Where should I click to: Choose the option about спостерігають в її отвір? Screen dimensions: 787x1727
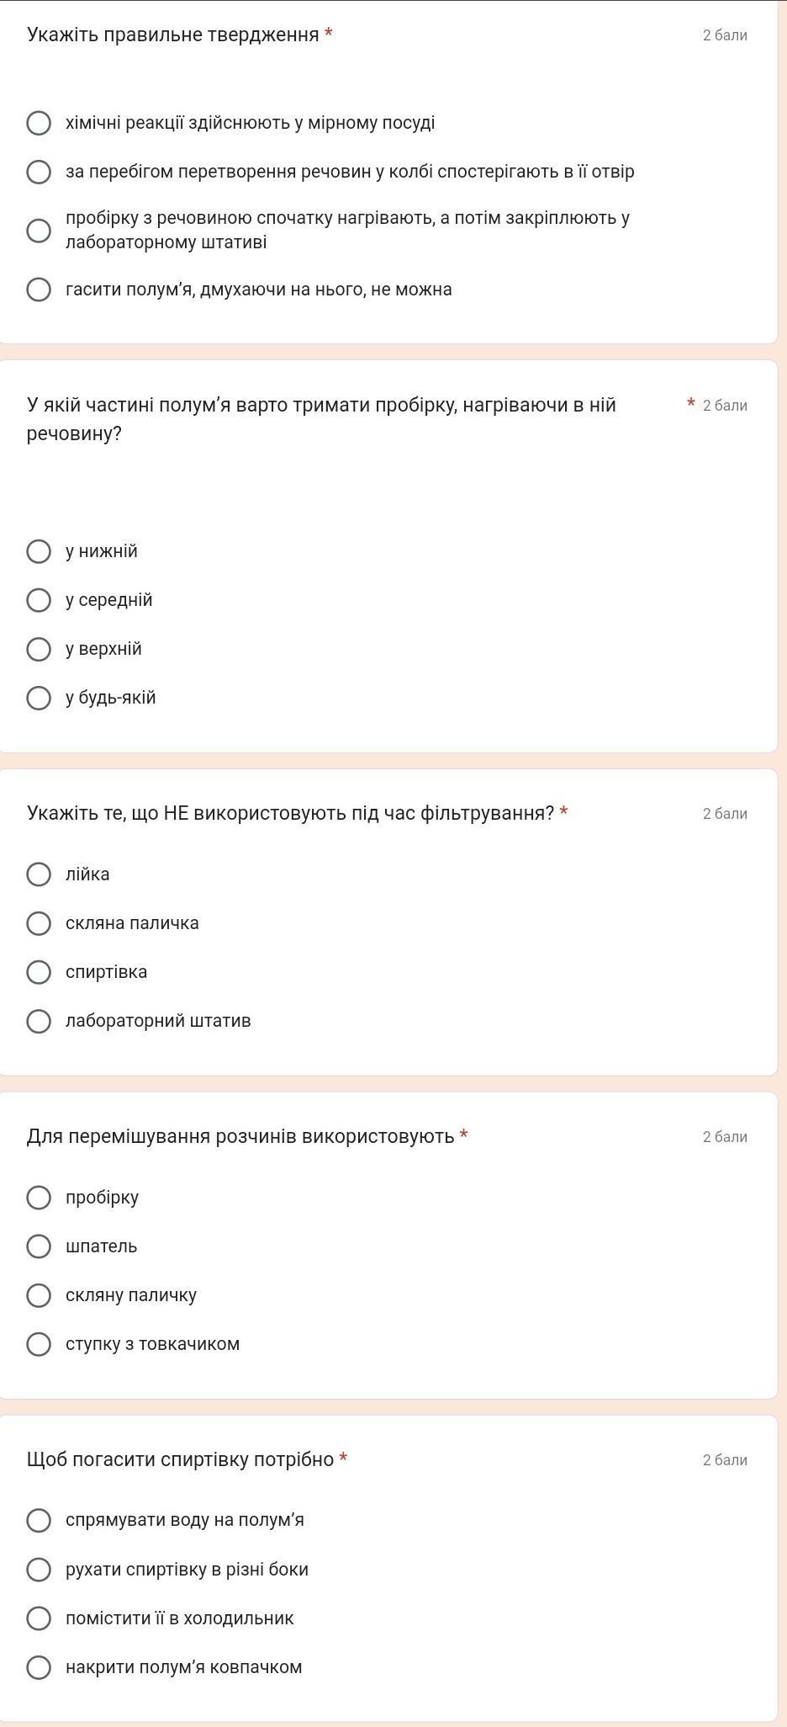point(39,172)
